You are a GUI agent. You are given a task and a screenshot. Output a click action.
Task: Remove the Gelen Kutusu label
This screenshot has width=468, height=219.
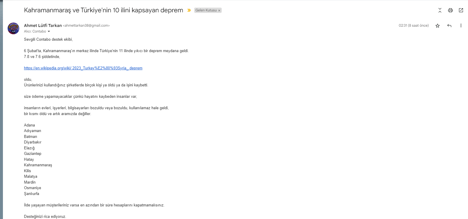(x=219, y=11)
